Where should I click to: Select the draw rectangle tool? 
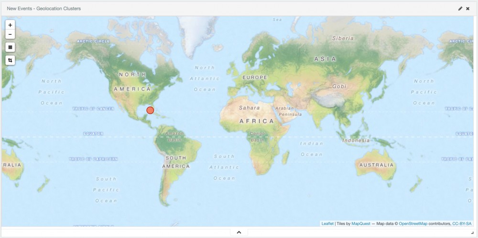coord(10,47)
